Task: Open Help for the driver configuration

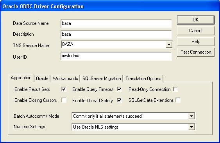Action: coord(196,42)
